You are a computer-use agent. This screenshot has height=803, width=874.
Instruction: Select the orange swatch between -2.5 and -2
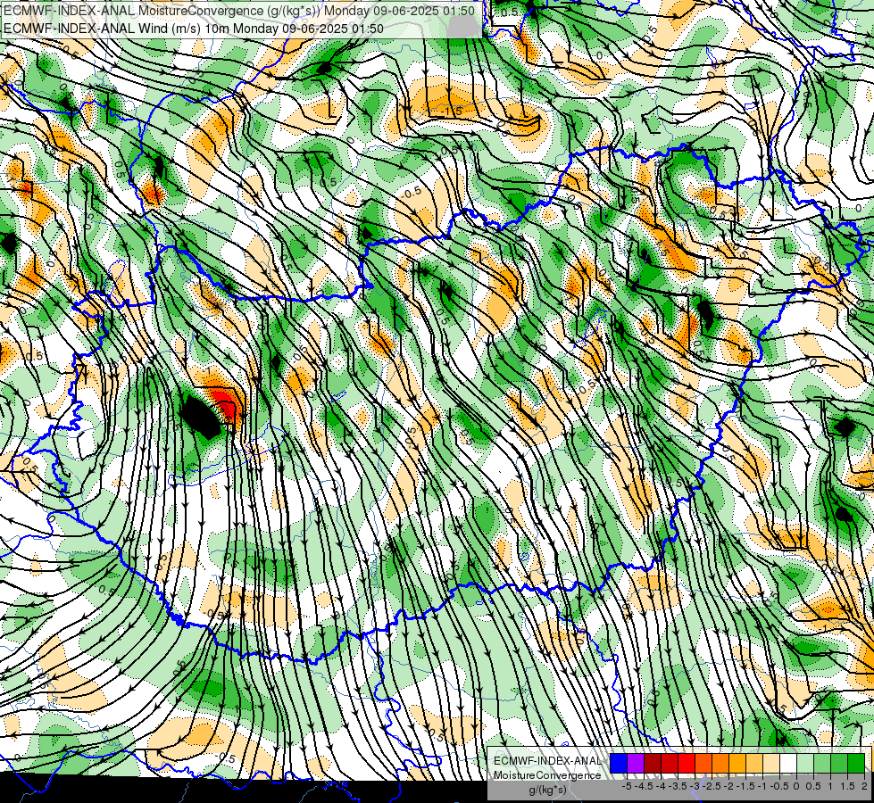pyautogui.click(x=720, y=763)
